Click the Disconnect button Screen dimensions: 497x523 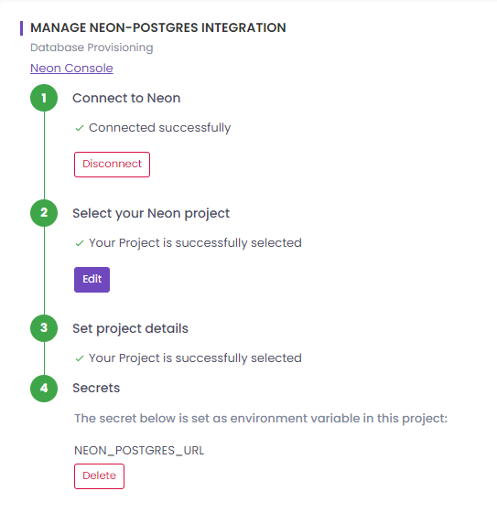tap(113, 165)
